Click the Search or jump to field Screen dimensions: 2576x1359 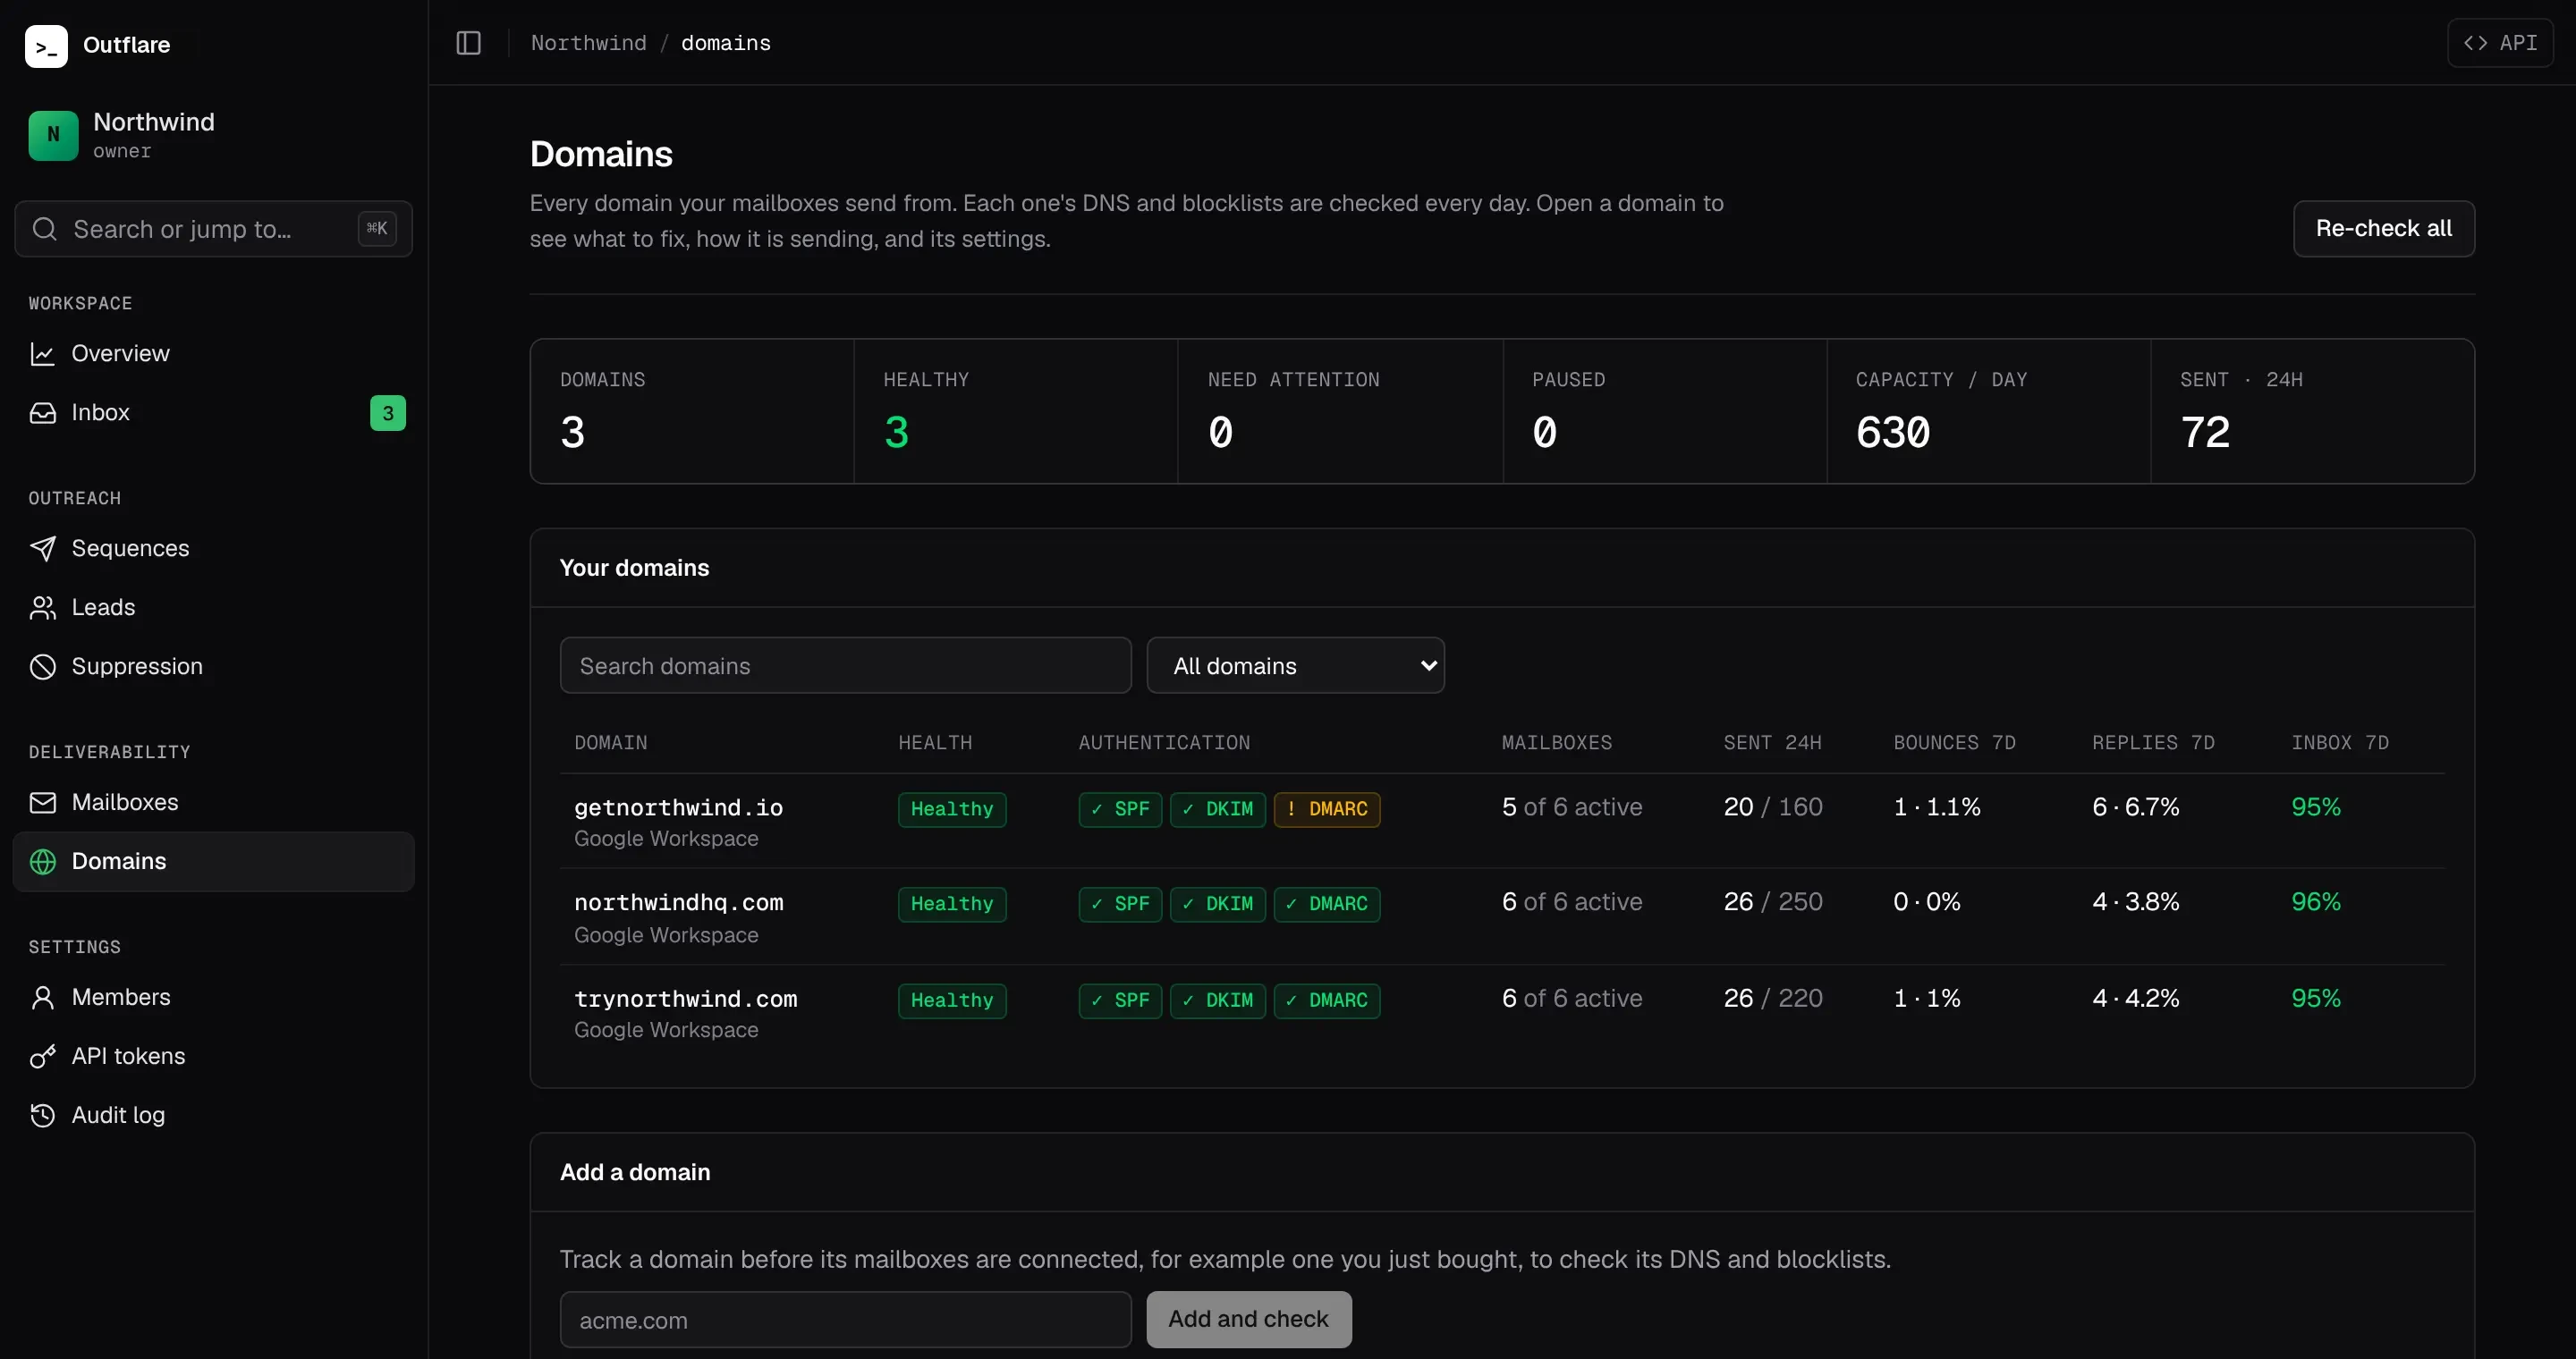(213, 229)
